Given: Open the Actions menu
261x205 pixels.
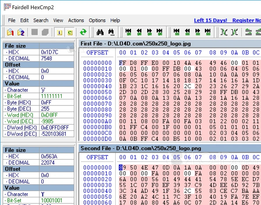Looking at the screenshot, I should click(x=76, y=20).
